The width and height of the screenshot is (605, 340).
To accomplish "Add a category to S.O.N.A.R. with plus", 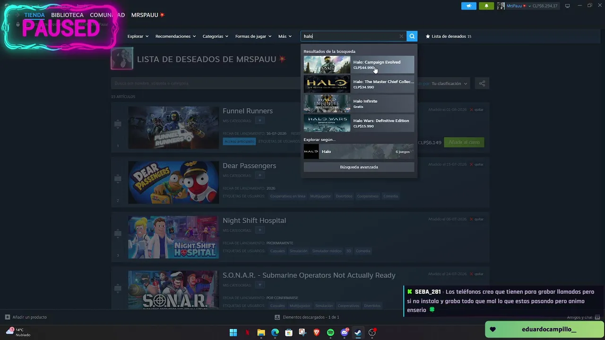I will [x=259, y=285].
